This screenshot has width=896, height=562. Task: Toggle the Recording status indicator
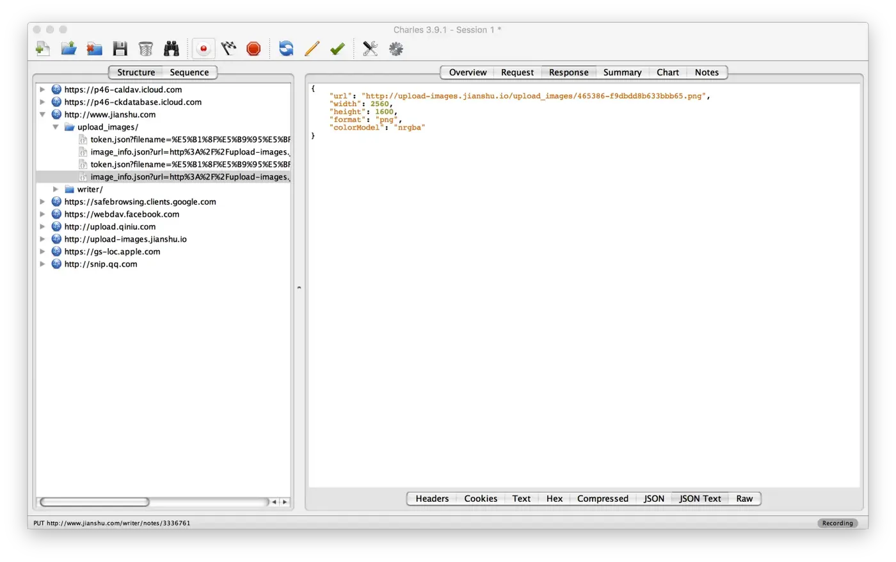[837, 523]
